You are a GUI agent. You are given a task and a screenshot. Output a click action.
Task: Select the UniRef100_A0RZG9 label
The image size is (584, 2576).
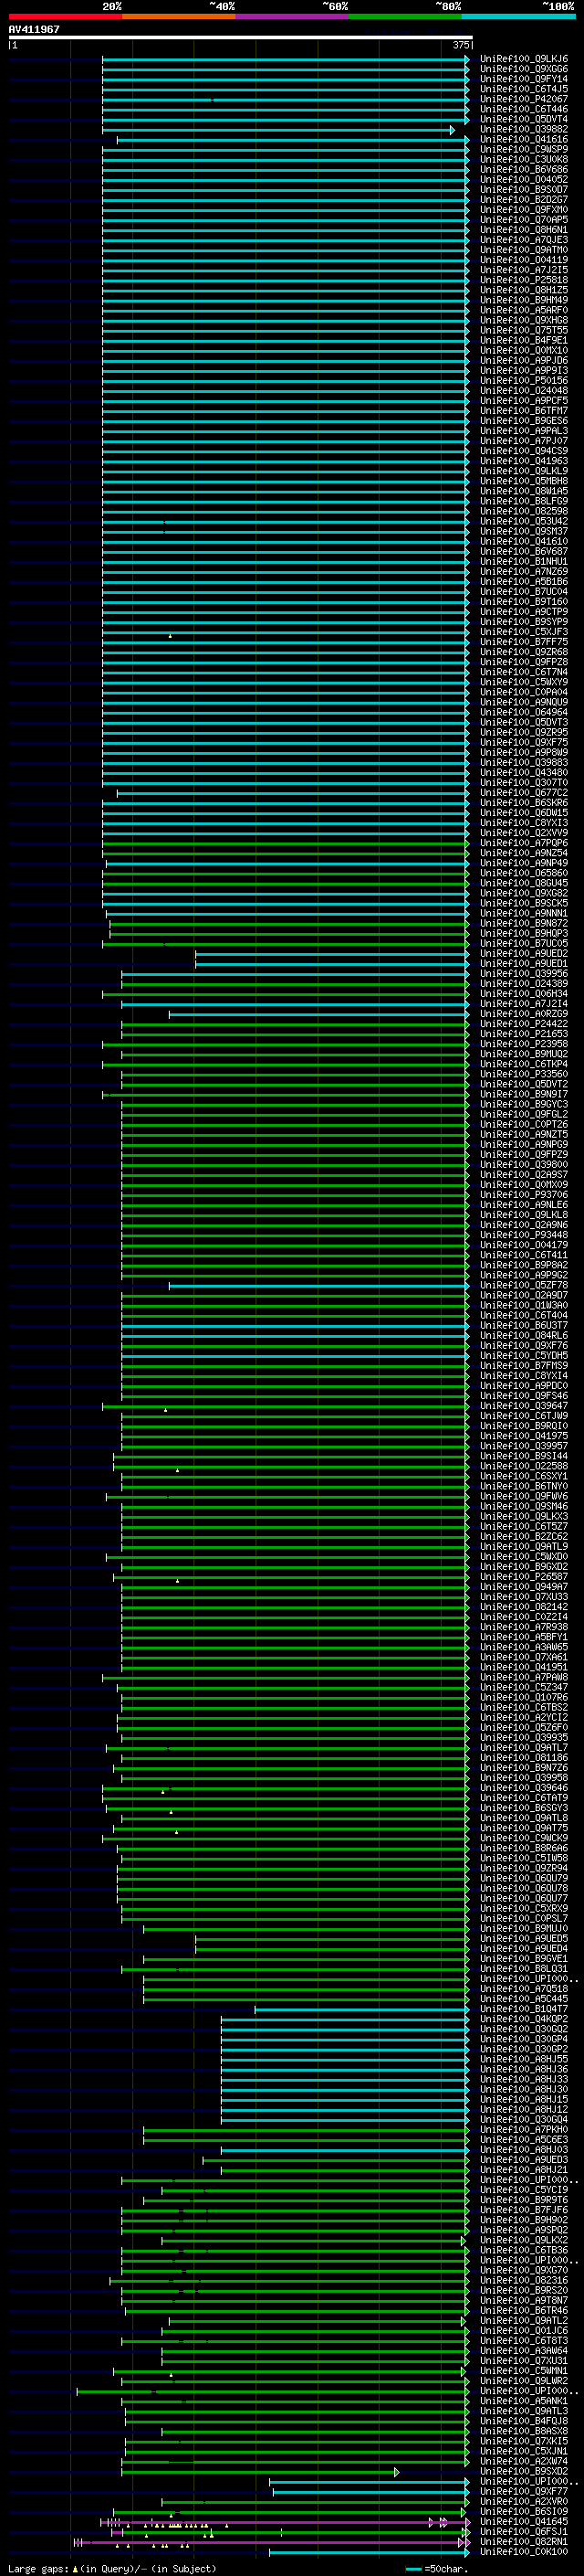[524, 1014]
